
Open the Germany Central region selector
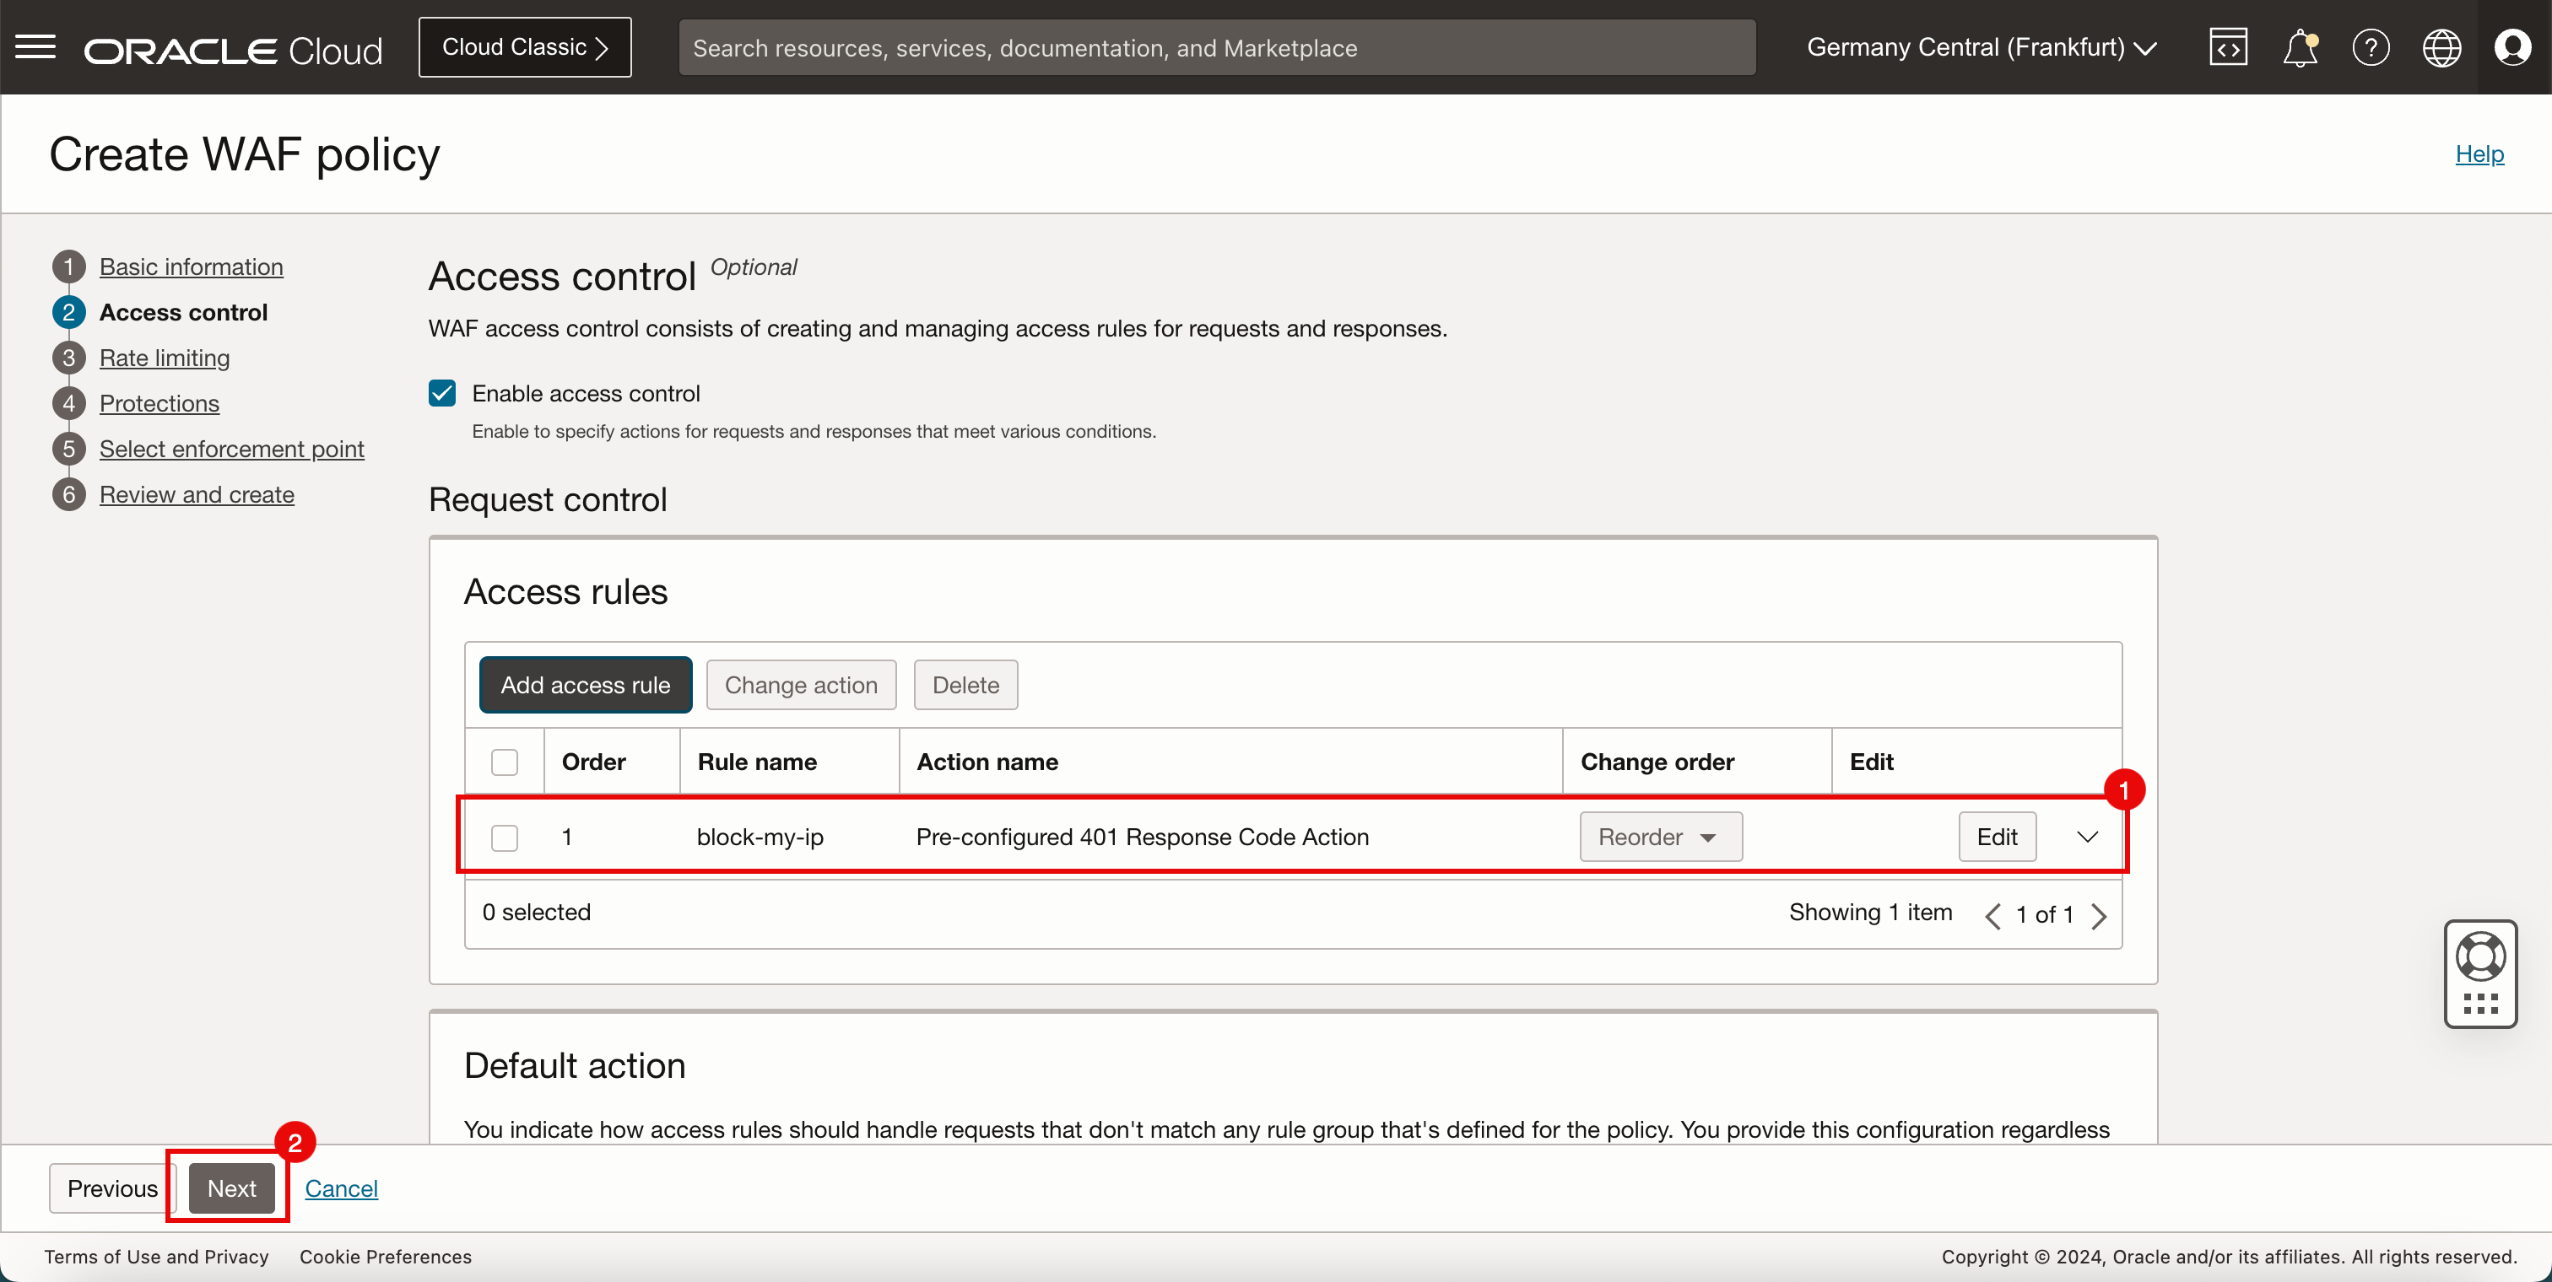(1981, 47)
